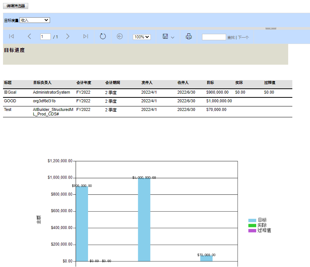
Task: Click the find text search box
Action: [214, 37]
